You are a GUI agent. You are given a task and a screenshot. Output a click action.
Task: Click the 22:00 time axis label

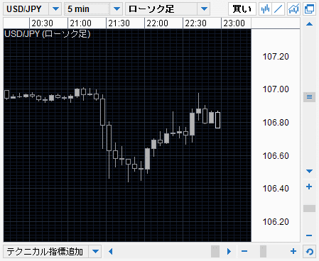pos(157,23)
